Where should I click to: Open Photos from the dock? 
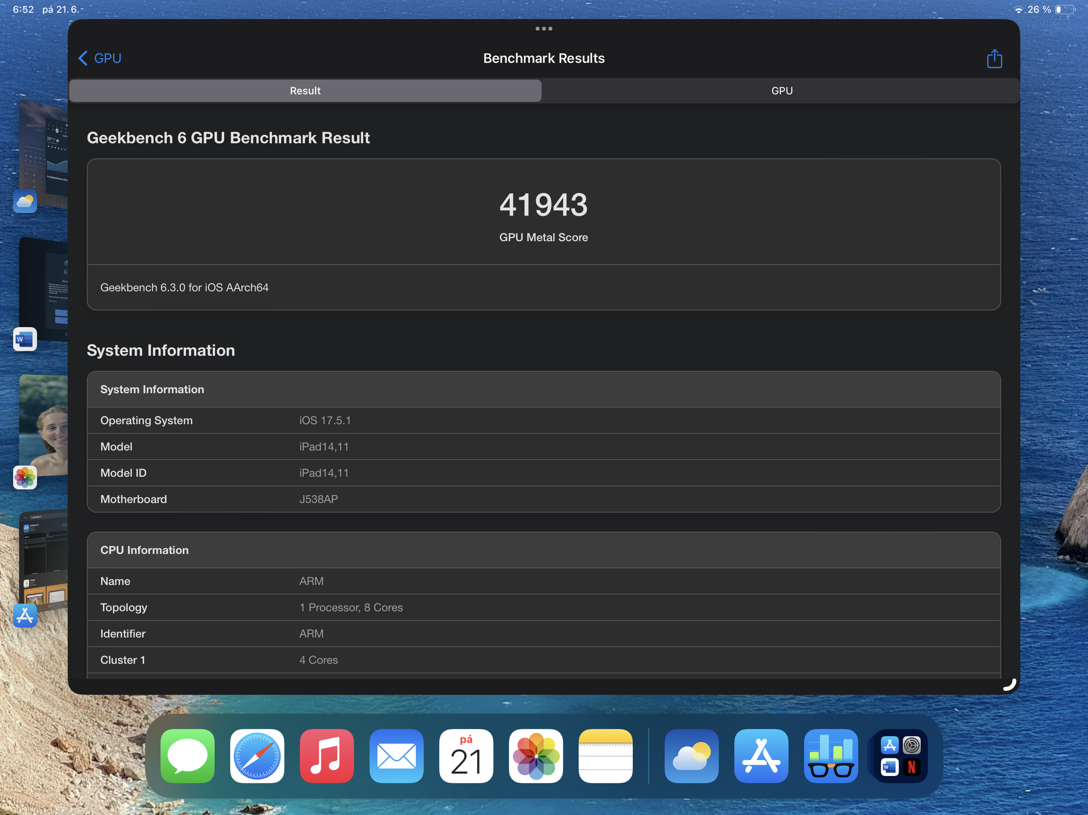coord(535,756)
